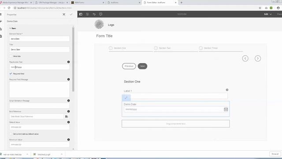This screenshot has height=159, width=282.
Task: Click the Bind Reference input field
Action: (37, 117)
